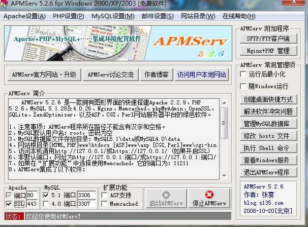Tick the Memcached extension checkbox

point(105,204)
